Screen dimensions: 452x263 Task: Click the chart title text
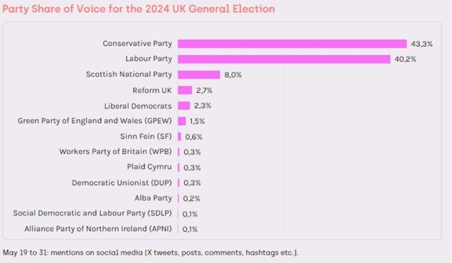pos(139,9)
